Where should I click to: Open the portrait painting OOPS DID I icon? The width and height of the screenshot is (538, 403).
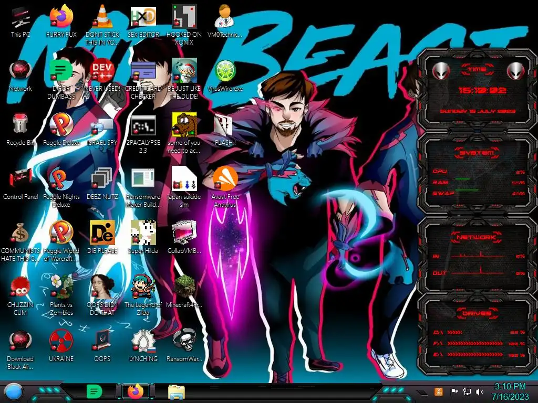[102, 287]
